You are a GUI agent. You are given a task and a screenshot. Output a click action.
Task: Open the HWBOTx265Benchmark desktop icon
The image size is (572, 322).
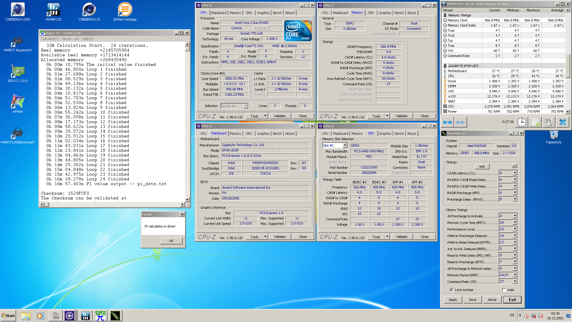point(18,135)
